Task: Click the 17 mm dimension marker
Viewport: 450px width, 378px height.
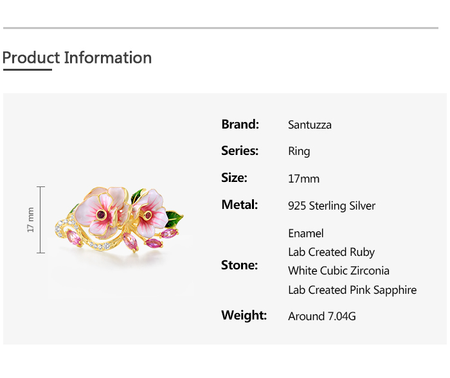Action: (31, 219)
